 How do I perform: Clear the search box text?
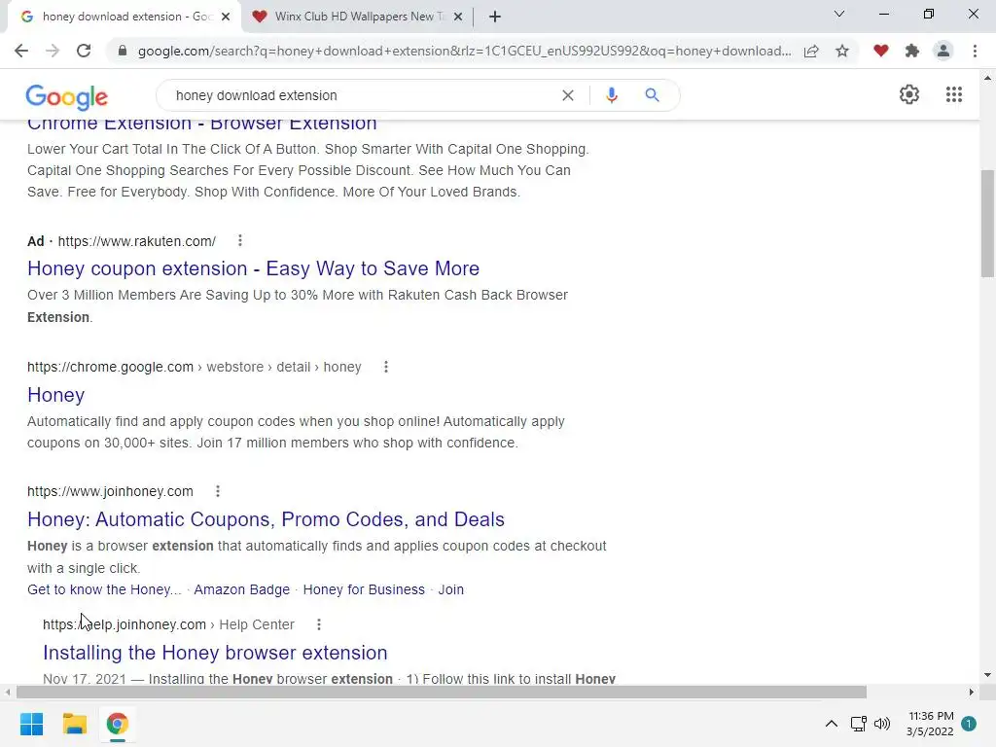tap(568, 95)
